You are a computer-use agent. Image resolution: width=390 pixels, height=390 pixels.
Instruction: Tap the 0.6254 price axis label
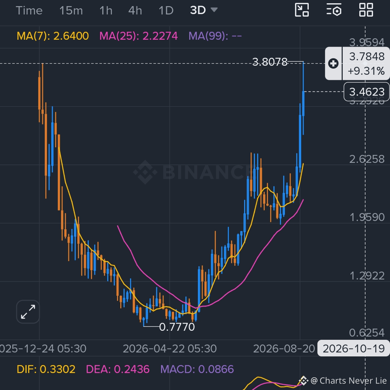click(x=367, y=333)
